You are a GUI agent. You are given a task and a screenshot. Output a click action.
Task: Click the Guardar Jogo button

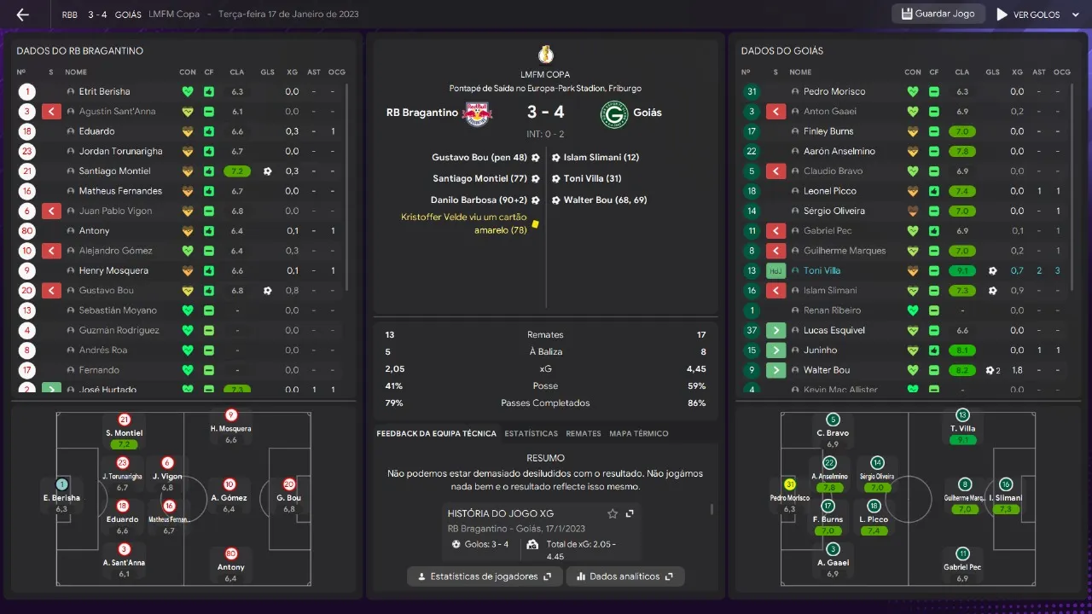click(938, 14)
